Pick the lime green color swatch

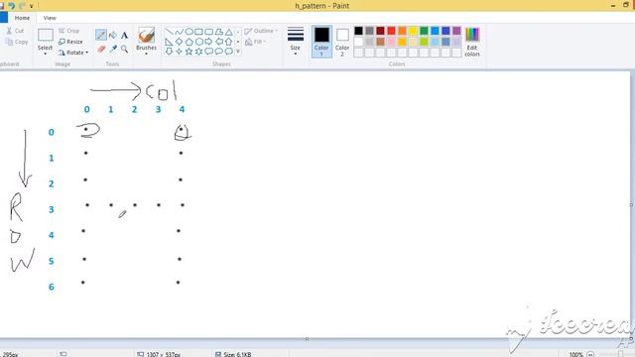424,42
